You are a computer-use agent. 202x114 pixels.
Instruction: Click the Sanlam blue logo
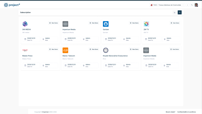click(106, 24)
